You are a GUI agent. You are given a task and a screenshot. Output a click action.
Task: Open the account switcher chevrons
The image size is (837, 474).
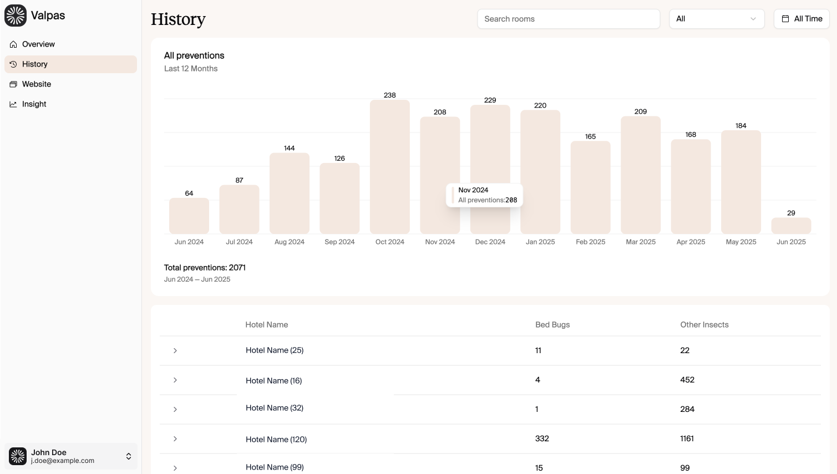[x=129, y=456]
